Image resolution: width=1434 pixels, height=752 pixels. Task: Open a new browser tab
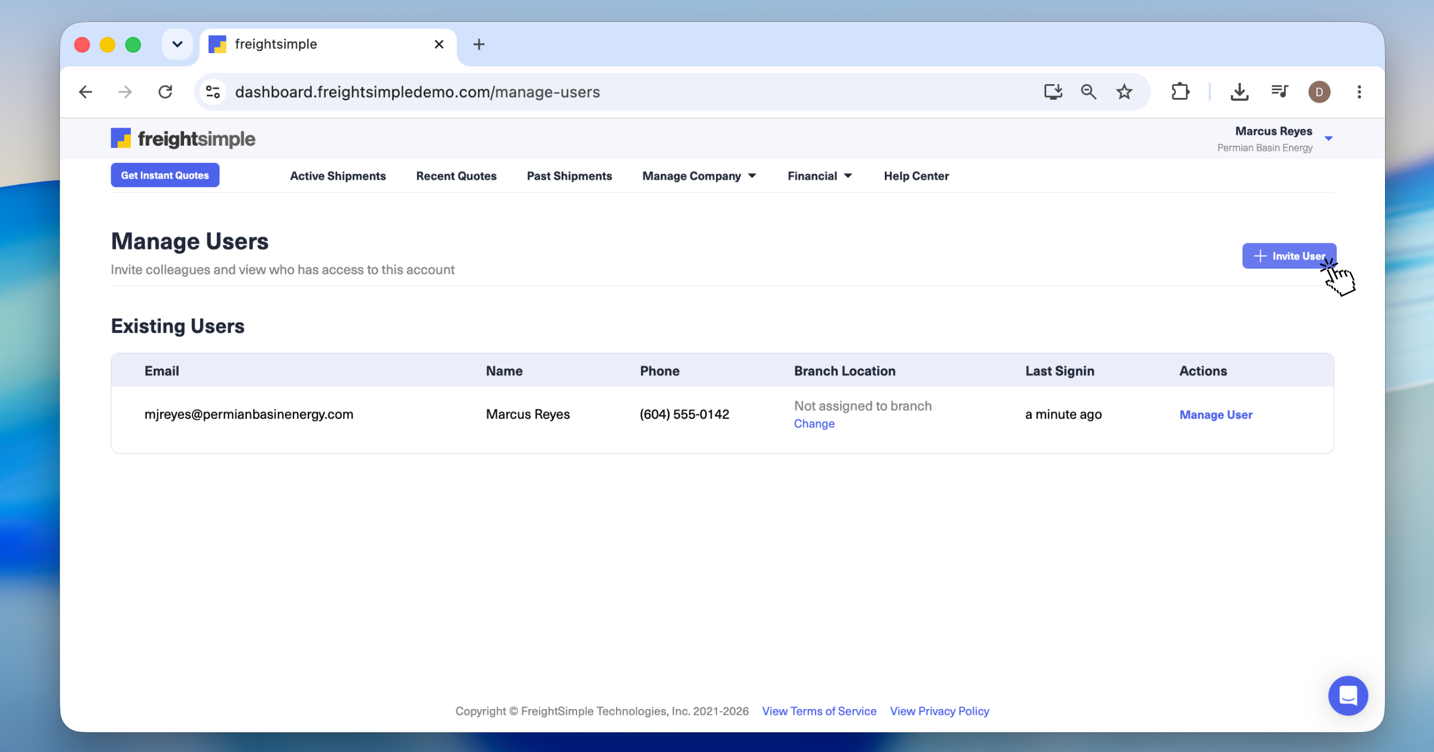tap(479, 44)
